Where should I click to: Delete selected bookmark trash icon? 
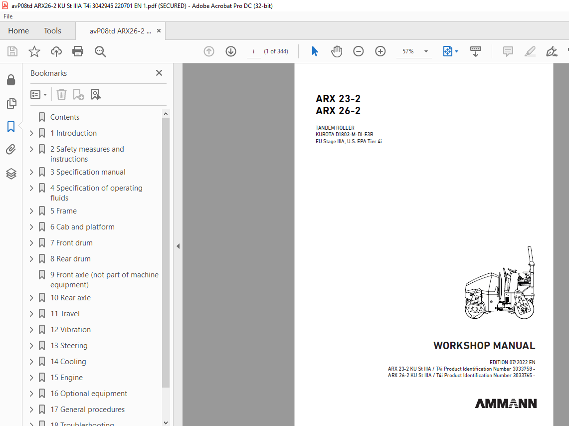tap(61, 94)
